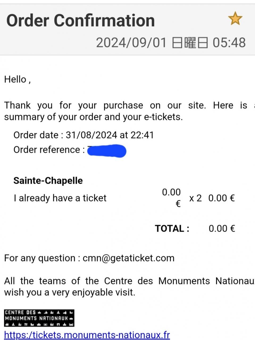This screenshot has height=340, width=255.
Task: Tap the Centre des Monuments Nationaux logo
Action: click(39, 318)
